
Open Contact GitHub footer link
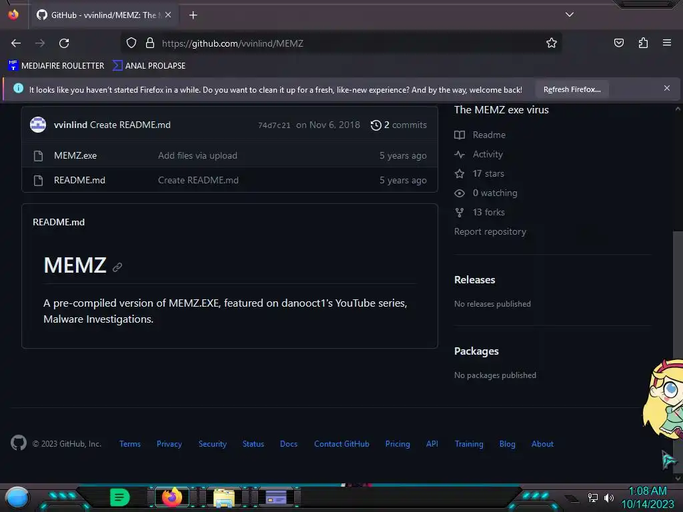click(341, 443)
